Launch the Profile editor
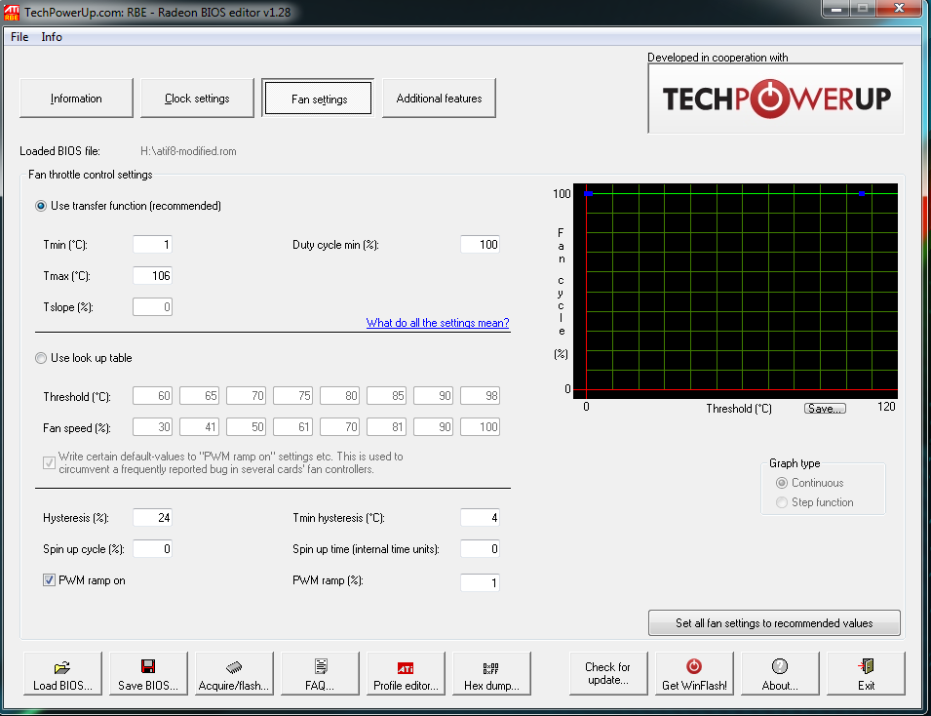The width and height of the screenshot is (931, 716). tap(405, 673)
